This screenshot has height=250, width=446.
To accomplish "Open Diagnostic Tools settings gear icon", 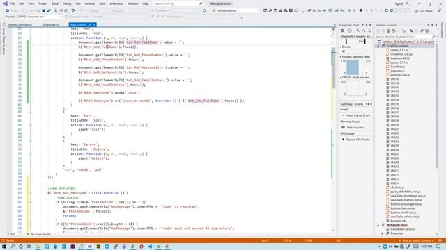I will 342,31.
